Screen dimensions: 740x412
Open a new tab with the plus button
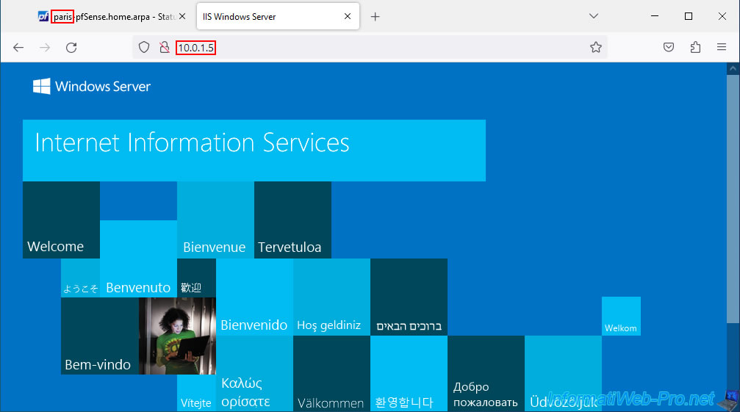tap(376, 17)
